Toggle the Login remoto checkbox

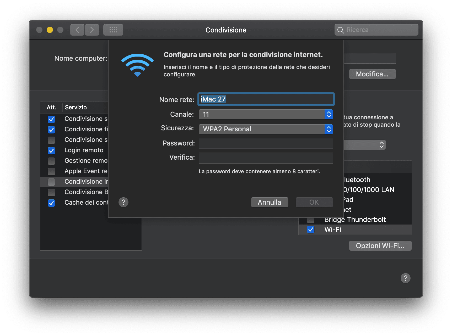tap(51, 150)
